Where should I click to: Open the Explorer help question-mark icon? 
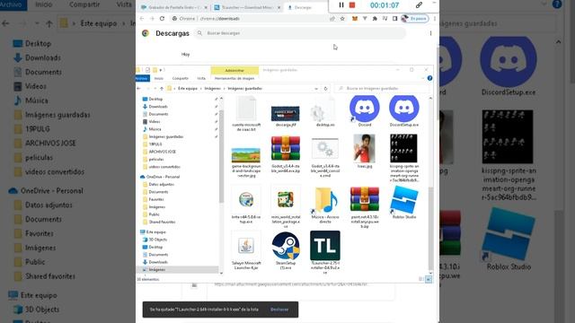[429, 78]
